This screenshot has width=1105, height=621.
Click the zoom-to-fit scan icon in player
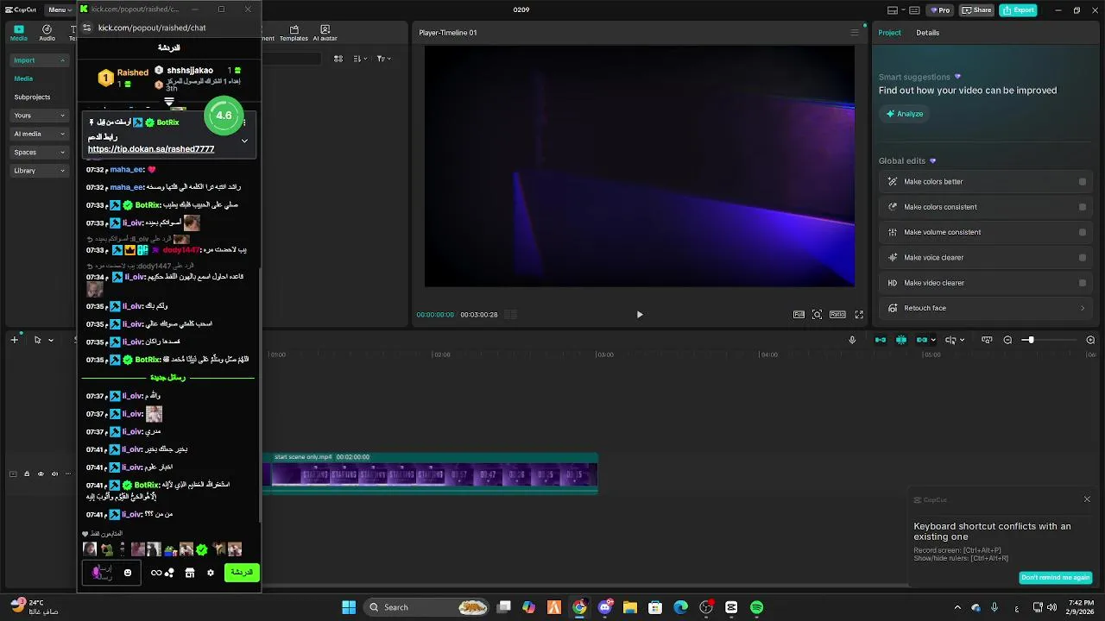pos(817,315)
